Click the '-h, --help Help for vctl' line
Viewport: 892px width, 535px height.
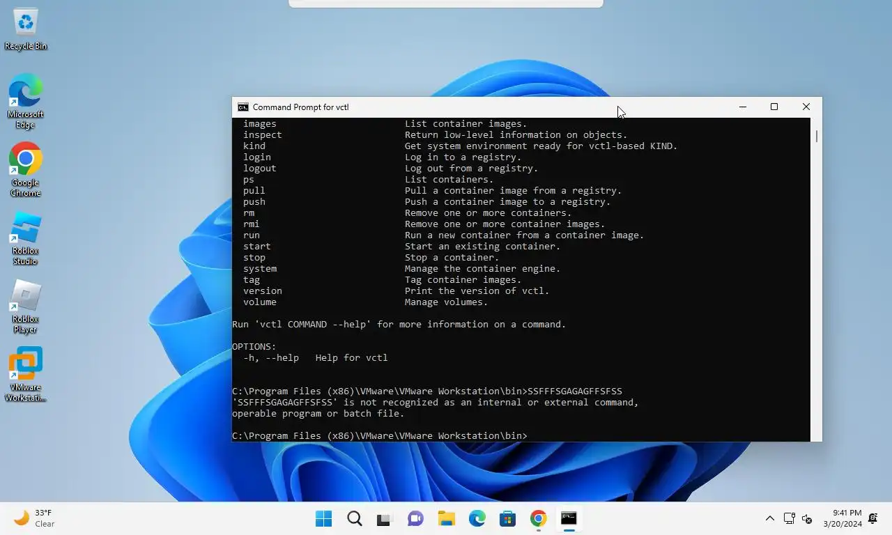point(316,358)
